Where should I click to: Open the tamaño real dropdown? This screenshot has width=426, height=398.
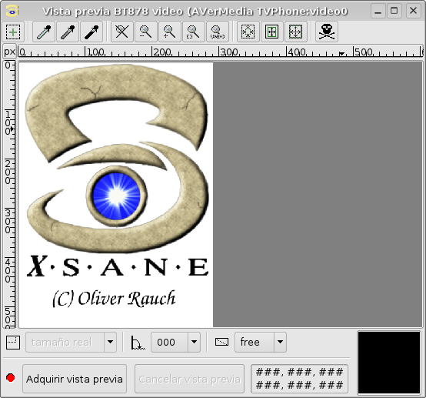click(72, 342)
